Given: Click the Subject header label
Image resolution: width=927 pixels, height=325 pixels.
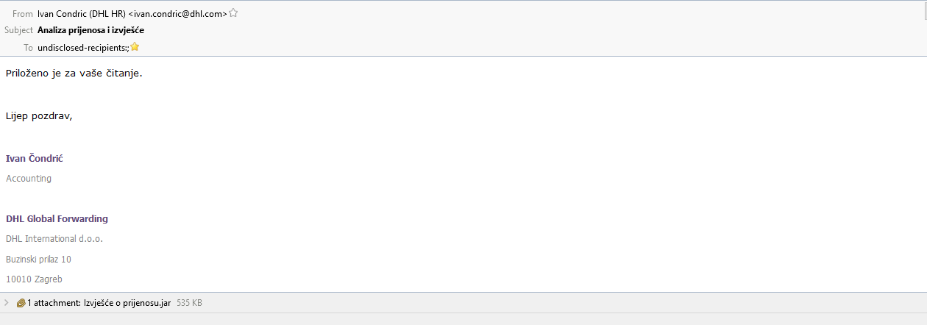Looking at the screenshot, I should pos(19,30).
